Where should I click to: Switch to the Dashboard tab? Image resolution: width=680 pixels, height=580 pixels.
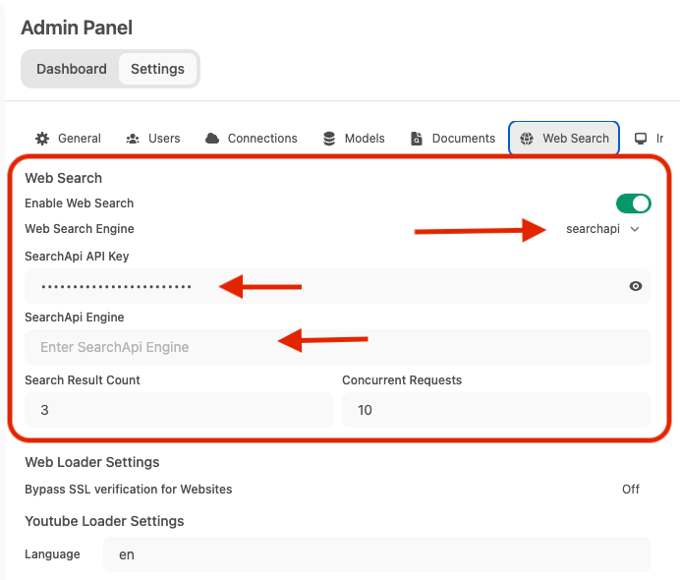tap(72, 69)
